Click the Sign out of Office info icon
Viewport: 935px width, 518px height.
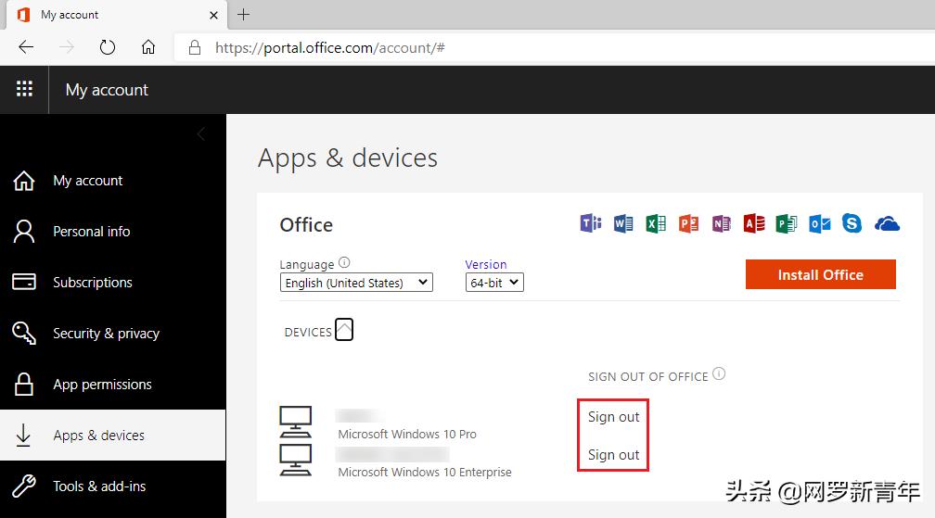coord(719,374)
